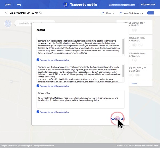Click the Guardian agreement text scrollbar
160x148 pixels.
(x=123, y=71)
